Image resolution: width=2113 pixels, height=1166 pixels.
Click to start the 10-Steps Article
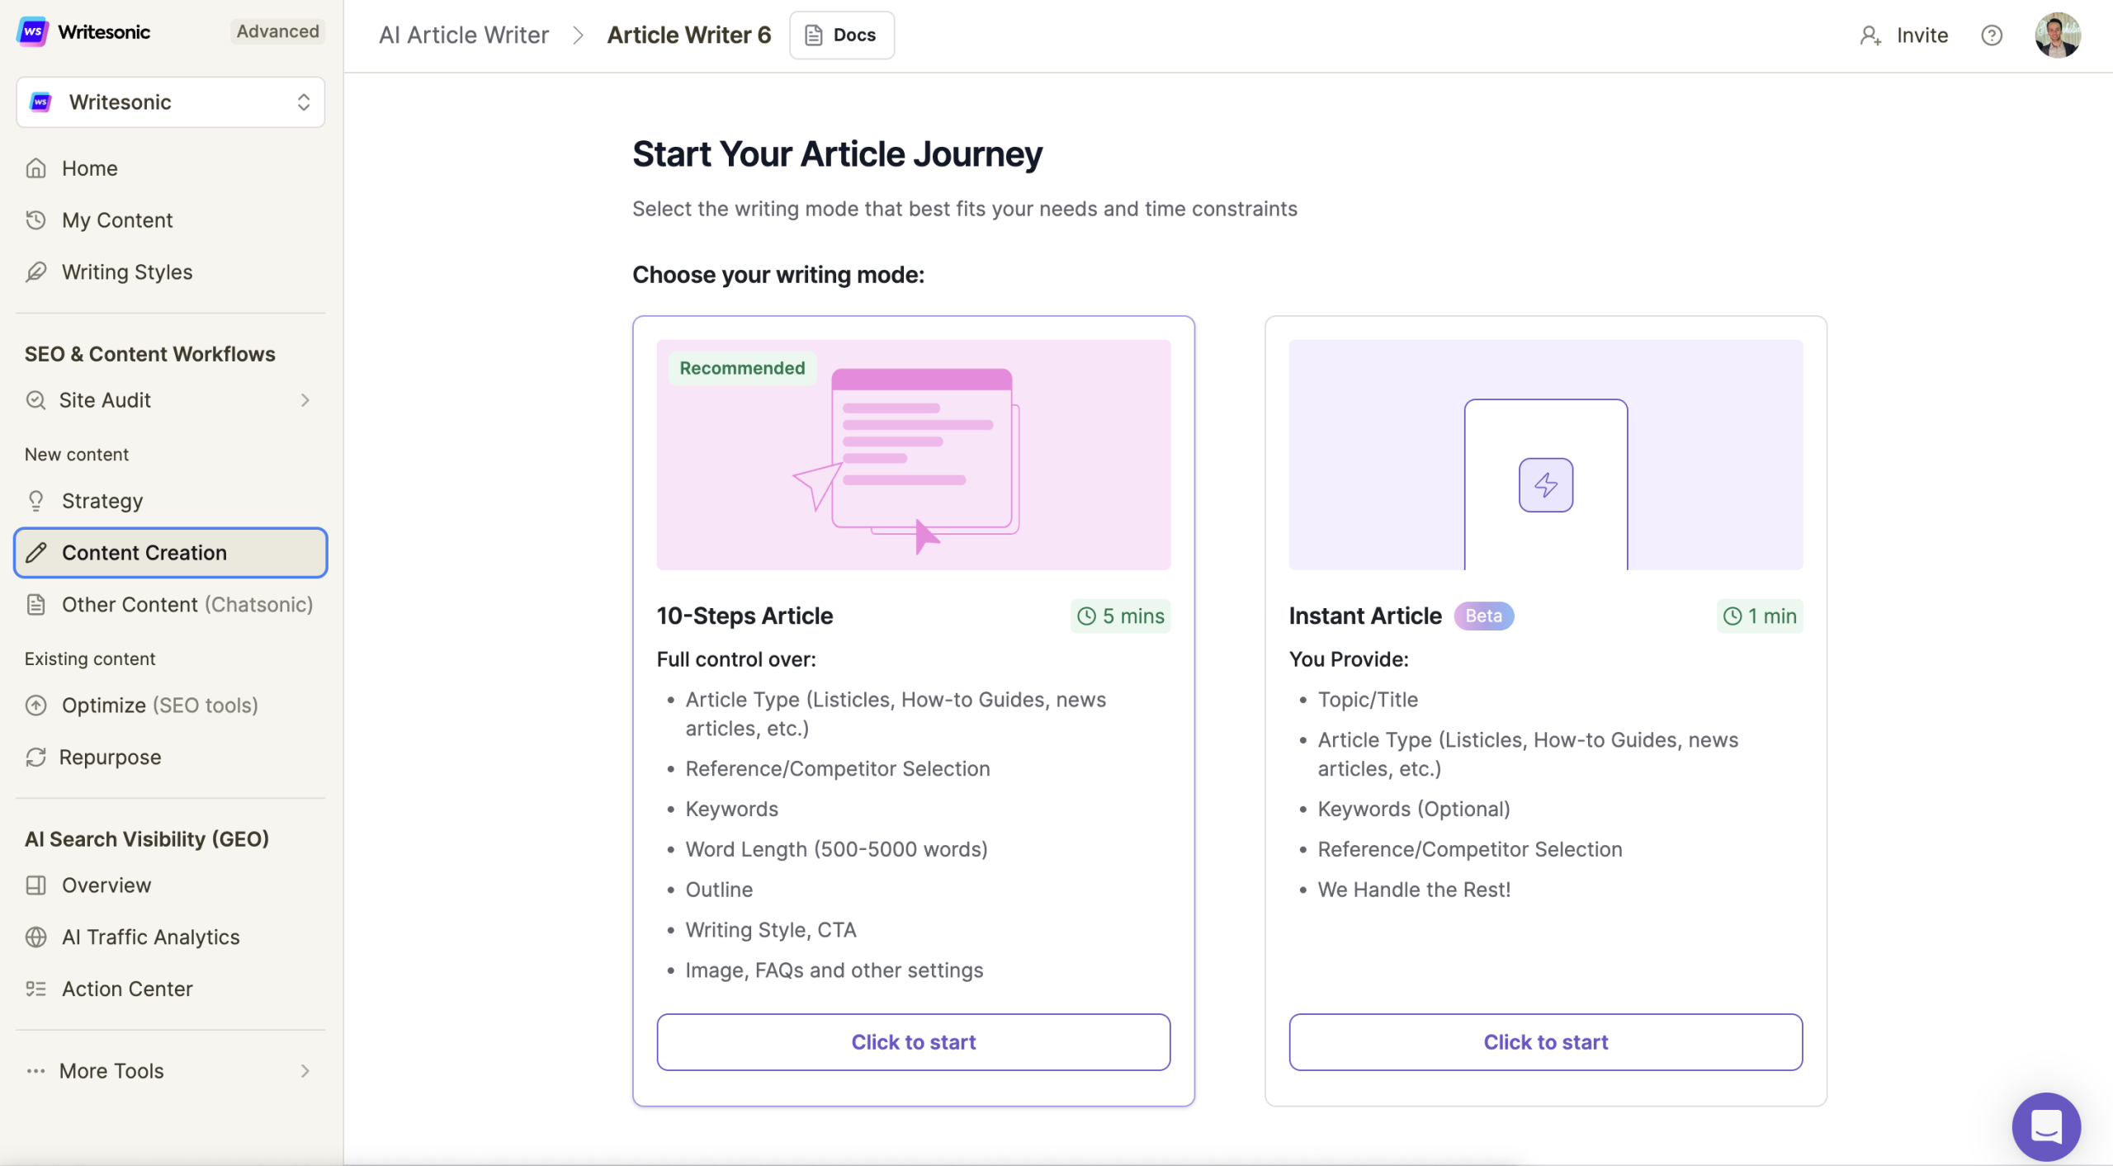click(912, 1041)
